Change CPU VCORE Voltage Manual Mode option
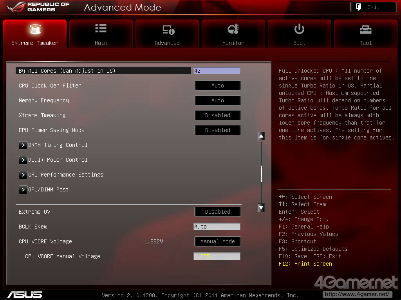Viewport: 401px width, 300px height. pyautogui.click(x=217, y=241)
